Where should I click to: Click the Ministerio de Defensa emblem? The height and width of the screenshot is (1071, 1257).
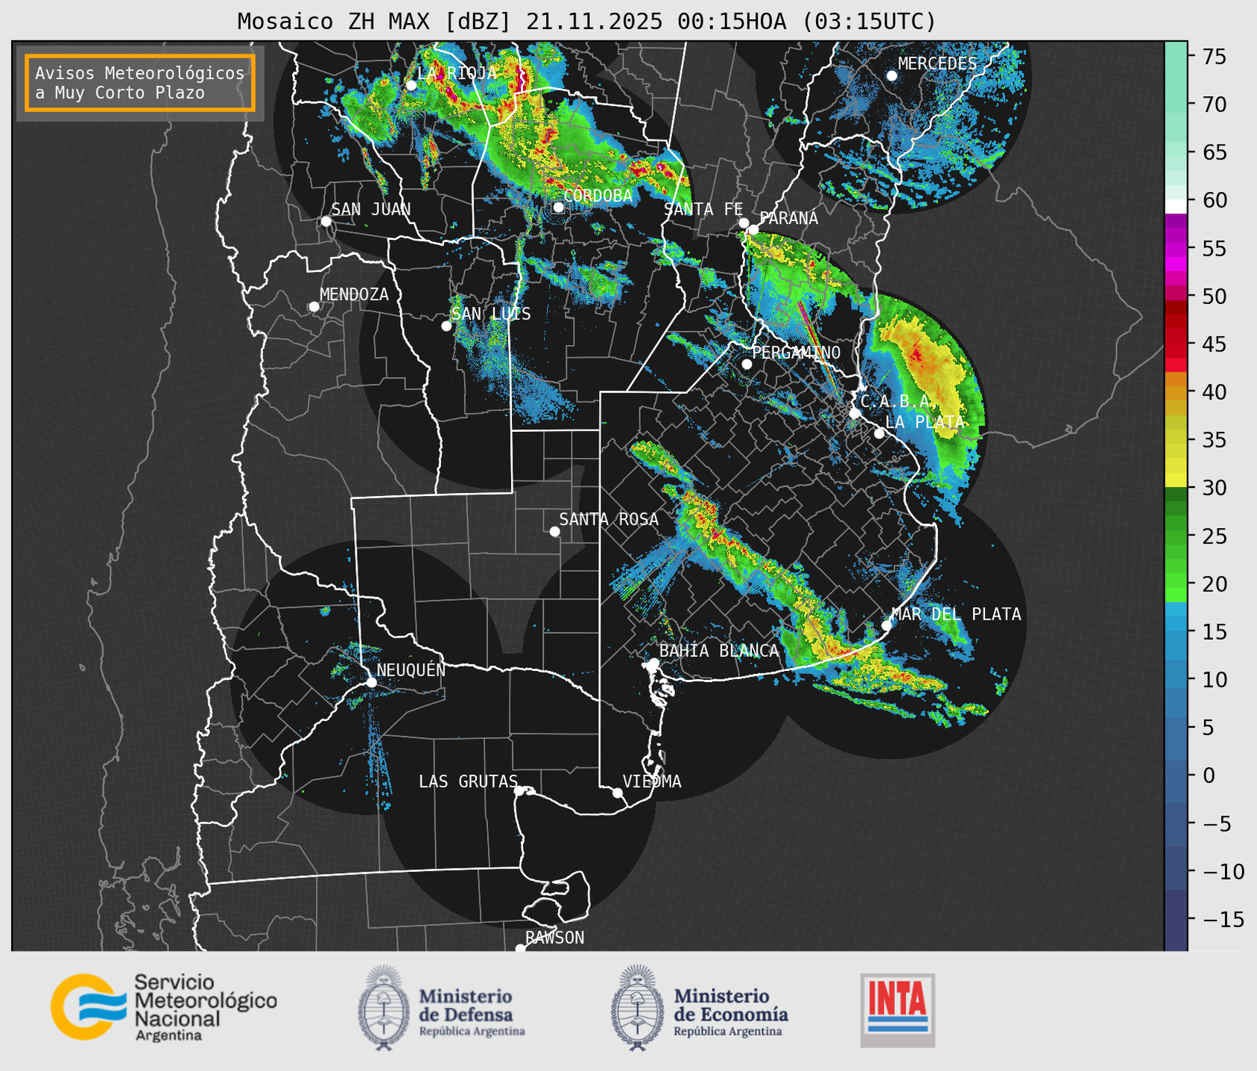(384, 1008)
